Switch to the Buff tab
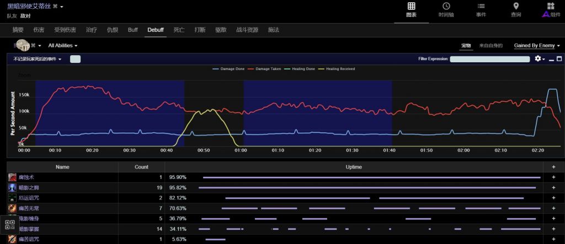 (132, 30)
